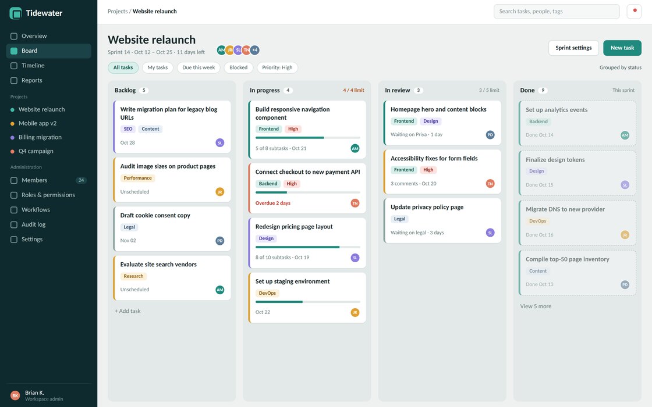The width and height of the screenshot is (652, 407).
Task: Open Board in the sidebar
Action: [49, 51]
